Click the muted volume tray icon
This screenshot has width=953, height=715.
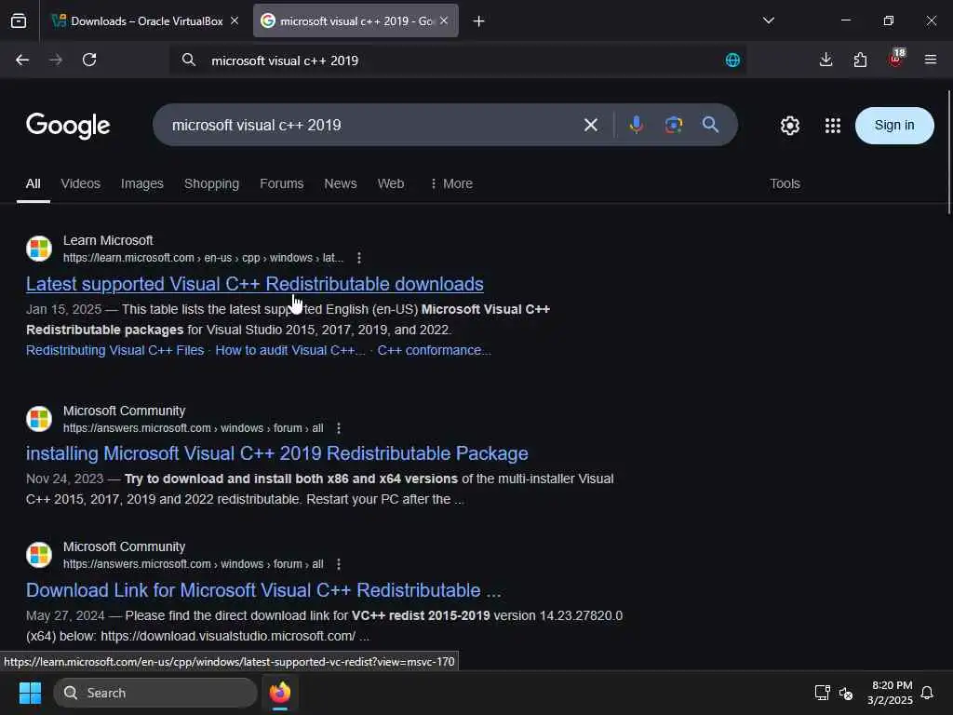846,693
